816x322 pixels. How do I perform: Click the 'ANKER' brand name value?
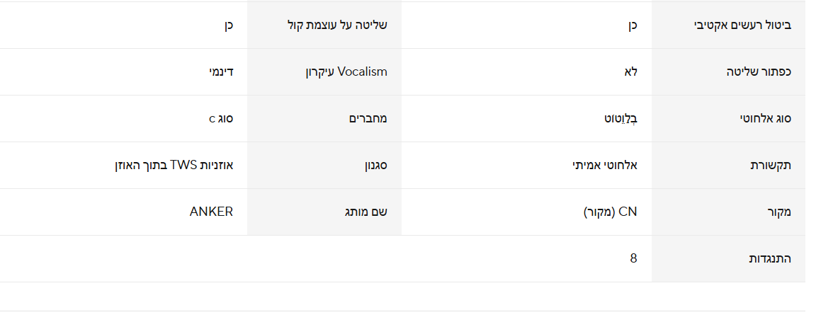(x=211, y=212)
